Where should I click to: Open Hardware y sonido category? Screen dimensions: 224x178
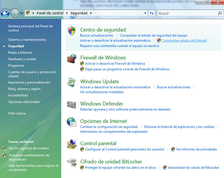click(22, 59)
